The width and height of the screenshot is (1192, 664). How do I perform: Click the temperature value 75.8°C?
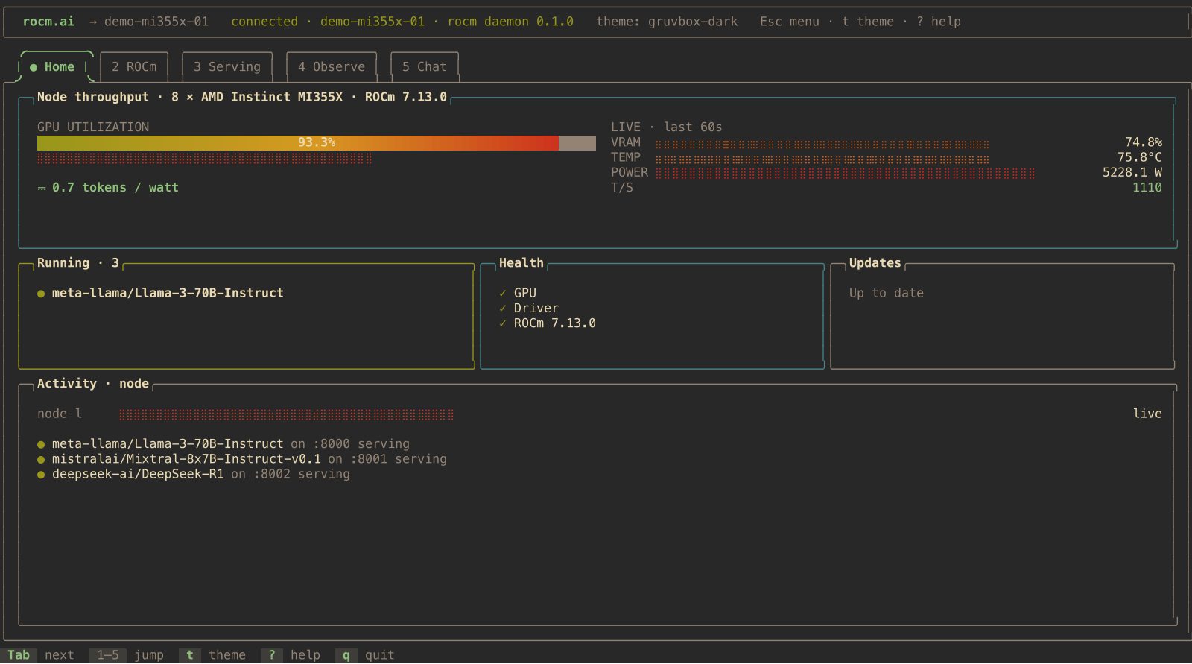tap(1140, 157)
